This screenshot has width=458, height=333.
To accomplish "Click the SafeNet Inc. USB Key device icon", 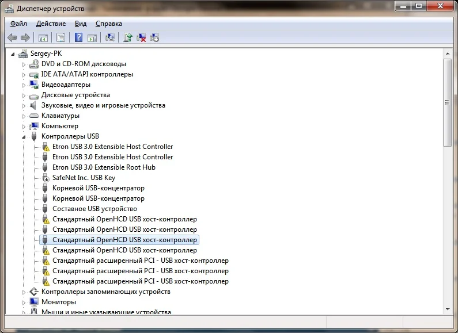I will pyautogui.click(x=46, y=178).
